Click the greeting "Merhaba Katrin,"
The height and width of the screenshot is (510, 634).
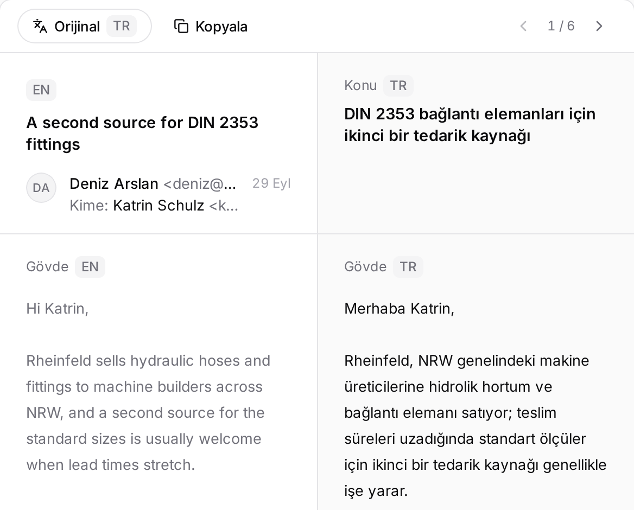point(400,309)
